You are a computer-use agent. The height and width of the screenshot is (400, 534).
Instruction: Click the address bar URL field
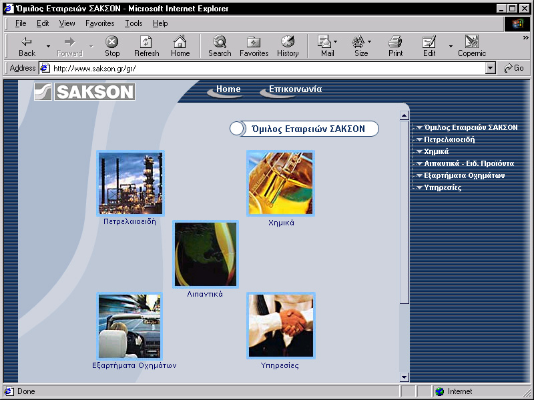[x=268, y=69]
